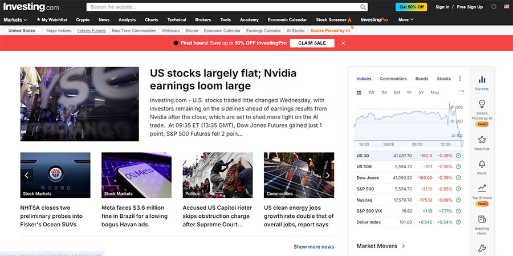The width and height of the screenshot is (513, 256).
Task: Click the chart expand icon beside Max
Action: click(x=461, y=92)
